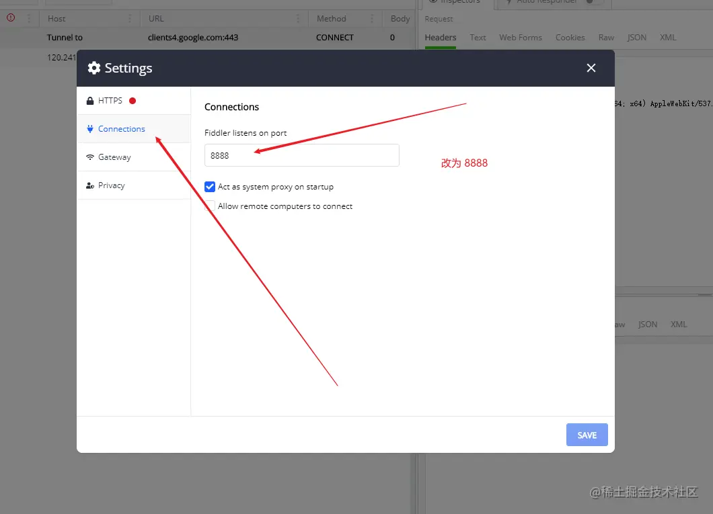Open the request XML inspector tab

(667, 38)
